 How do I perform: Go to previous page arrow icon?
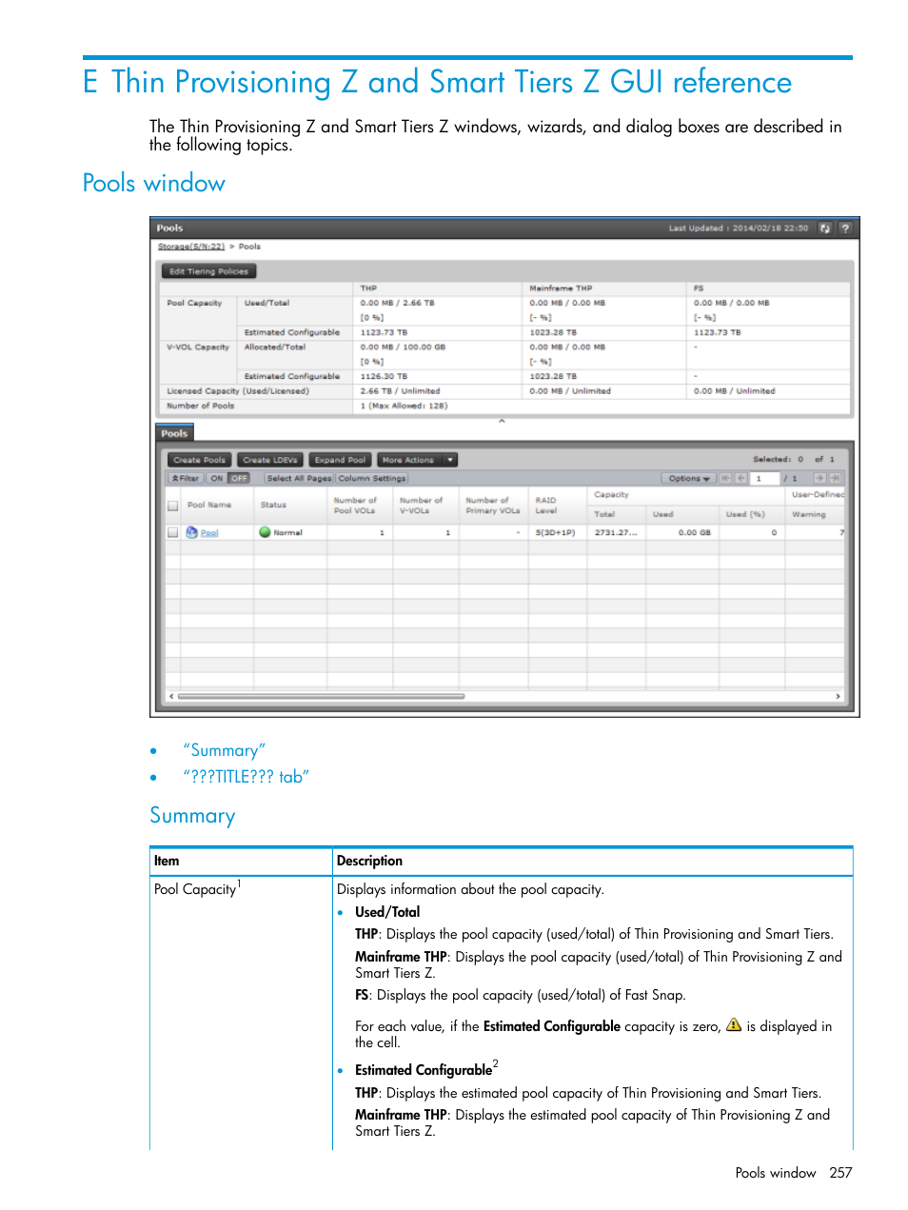(x=740, y=478)
